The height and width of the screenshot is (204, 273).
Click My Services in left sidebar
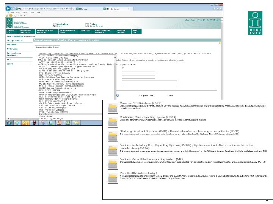12,49
